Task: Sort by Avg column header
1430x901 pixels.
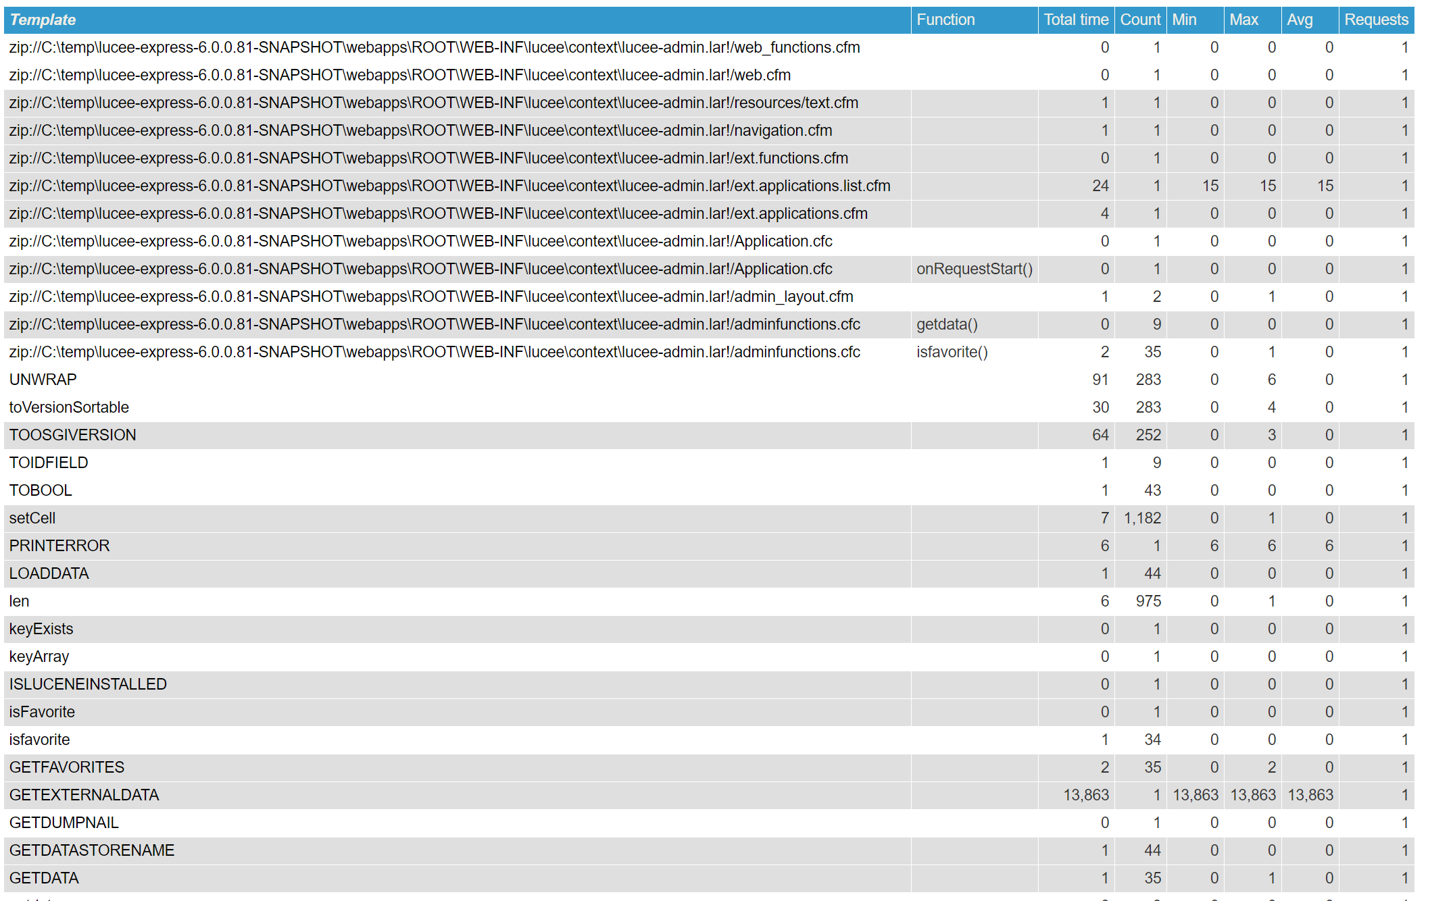Action: [x=1299, y=20]
